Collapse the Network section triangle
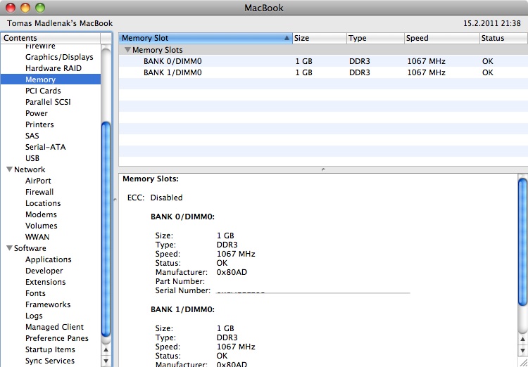Viewport: 528px width, 367px height. click(x=9, y=169)
